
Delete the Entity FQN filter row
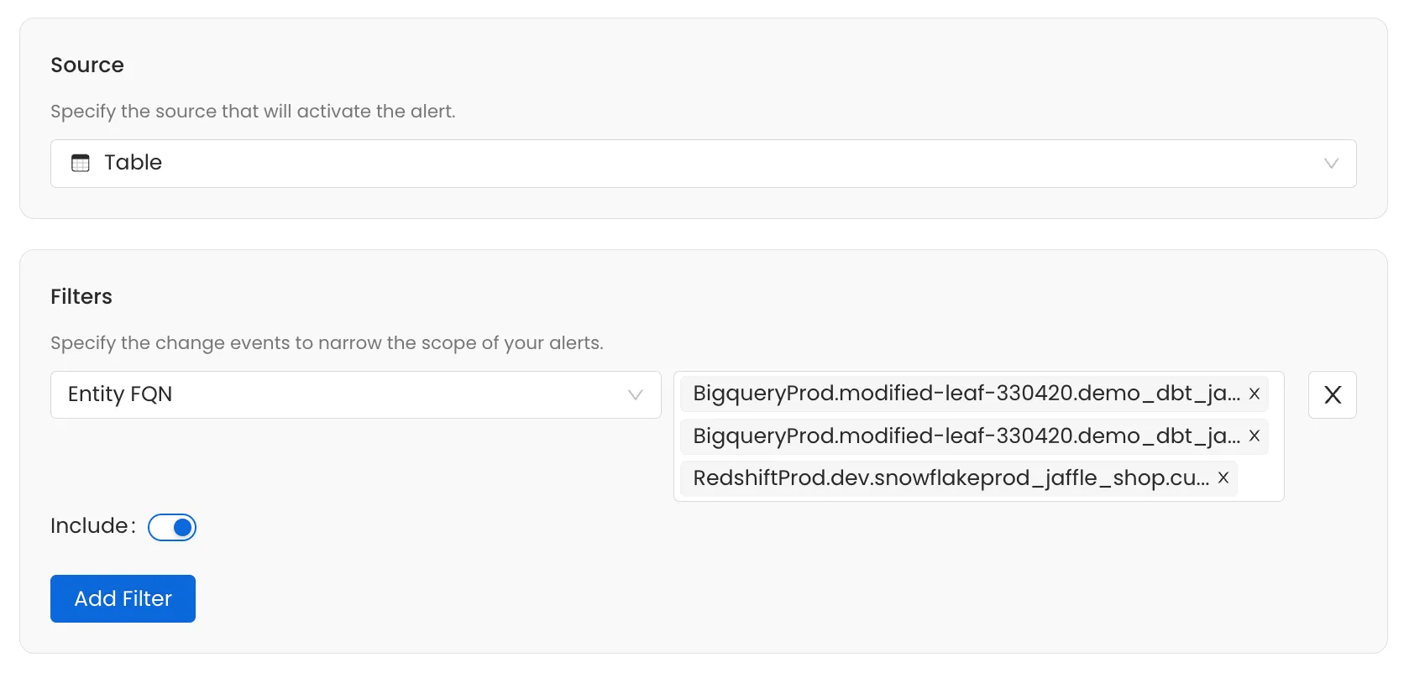pos(1332,394)
